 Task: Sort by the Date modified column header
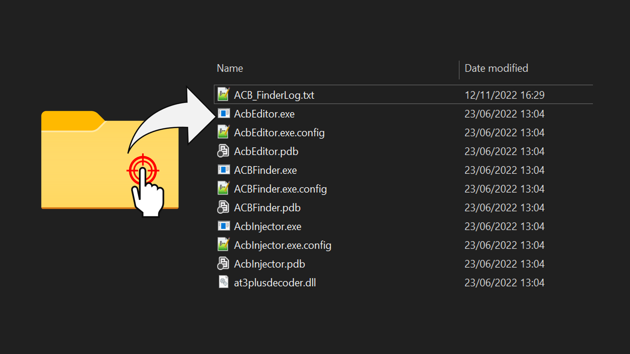click(496, 68)
